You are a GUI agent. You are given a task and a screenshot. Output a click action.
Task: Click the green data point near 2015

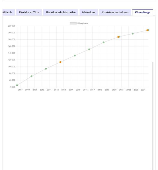[x=75, y=56]
